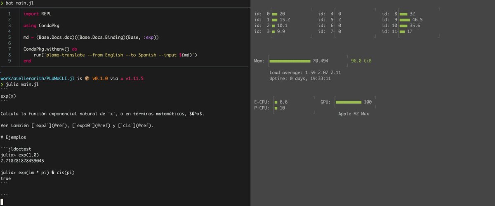The height and width of the screenshot is (206, 495).
Task: Click the 'Uptime: 0 days, 19:33:11' line
Action: 300,78
